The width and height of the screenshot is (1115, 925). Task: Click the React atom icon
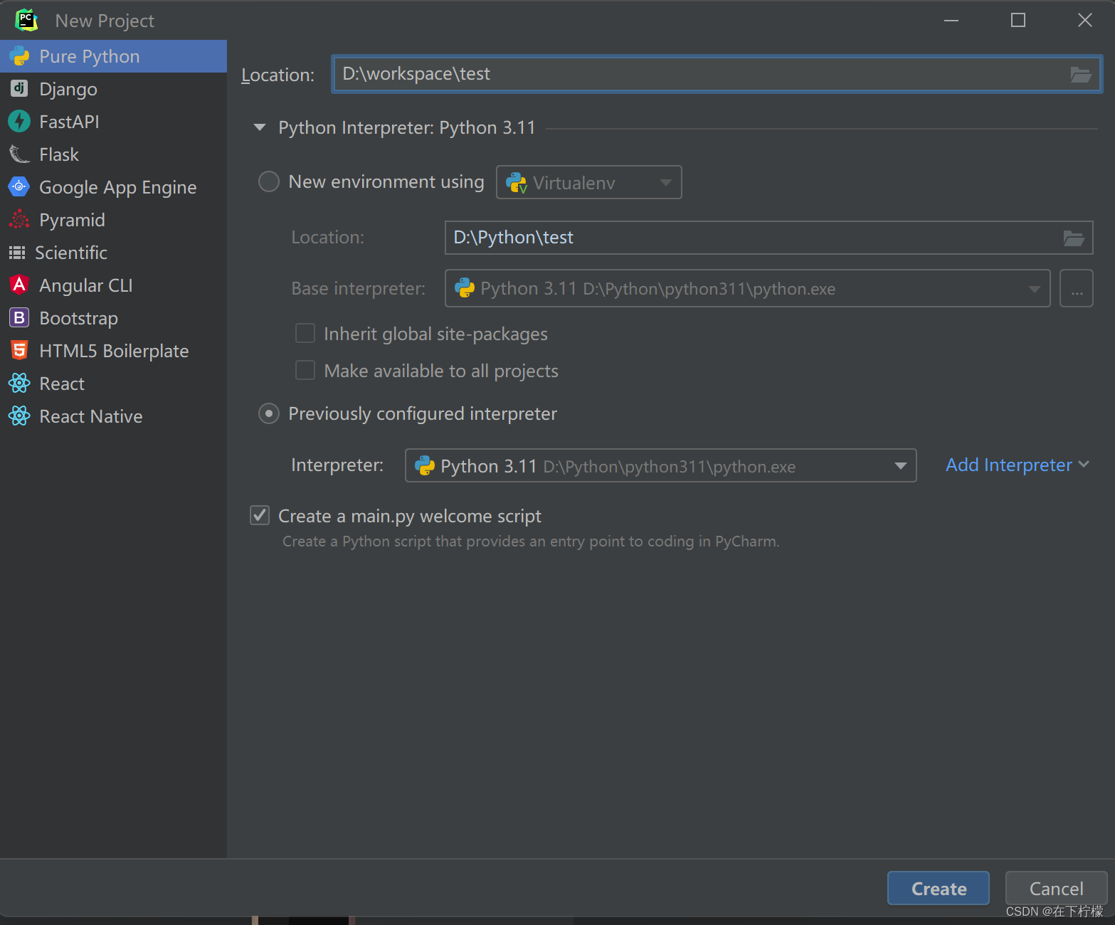[x=19, y=383]
